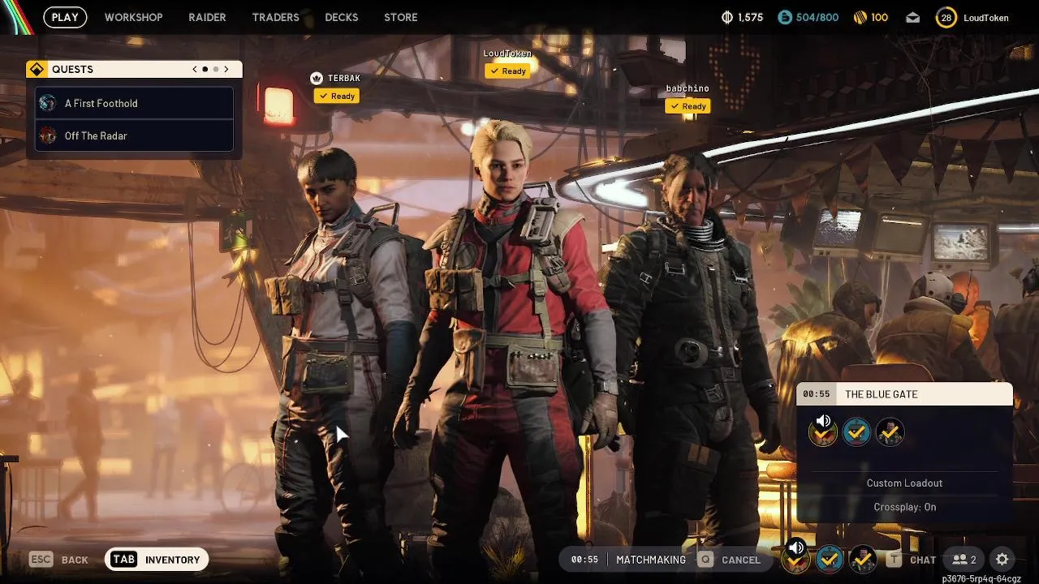Click LoudToken's Ready status badge
The width and height of the screenshot is (1039, 584).
pyautogui.click(x=508, y=71)
